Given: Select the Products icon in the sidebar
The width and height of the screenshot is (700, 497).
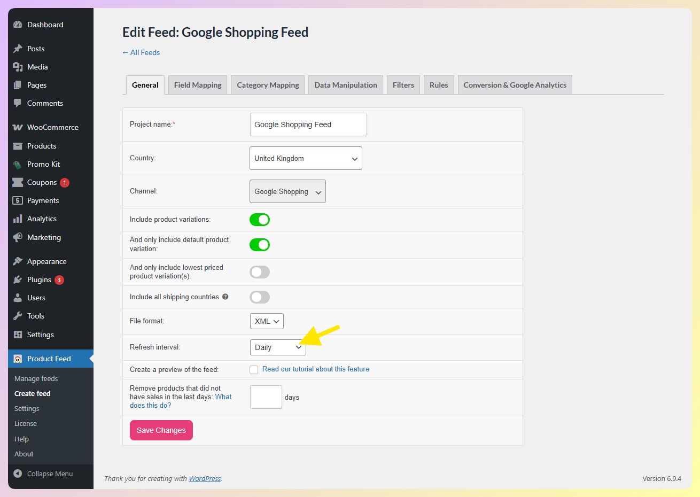Looking at the screenshot, I should [18, 146].
